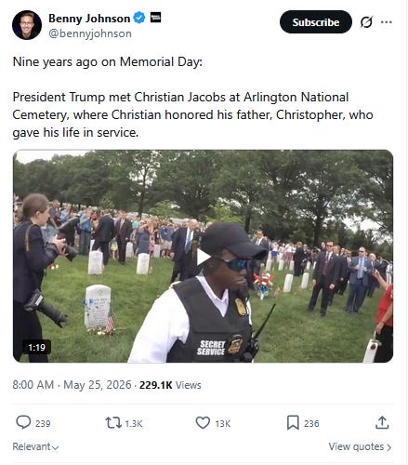Bookmark this post

293,423
